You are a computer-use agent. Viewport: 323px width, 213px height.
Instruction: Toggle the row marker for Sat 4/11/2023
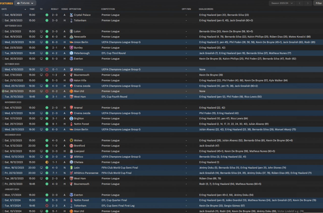tap(3, 108)
